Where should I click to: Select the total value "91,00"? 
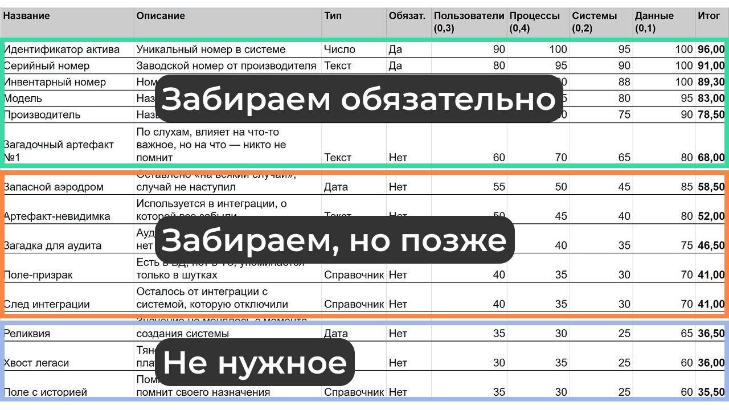(711, 65)
